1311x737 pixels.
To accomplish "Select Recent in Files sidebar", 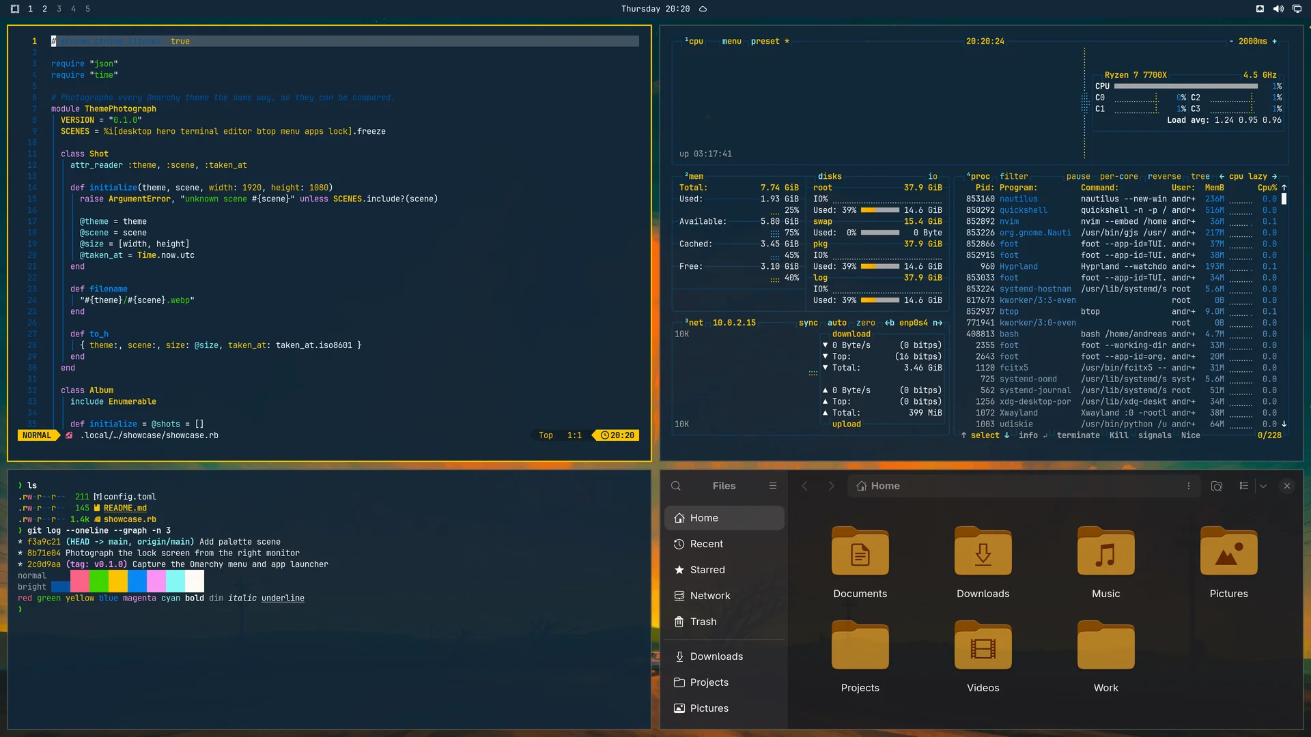I will pyautogui.click(x=724, y=544).
